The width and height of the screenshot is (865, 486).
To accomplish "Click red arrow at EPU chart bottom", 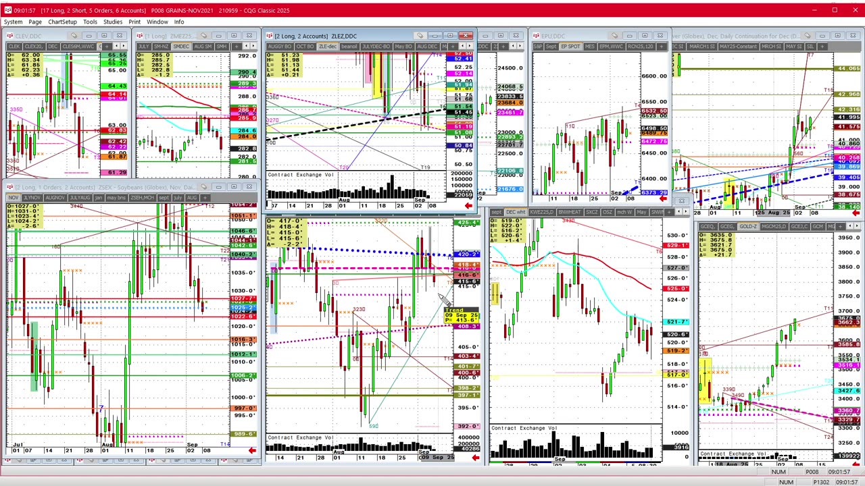I will [663, 198].
